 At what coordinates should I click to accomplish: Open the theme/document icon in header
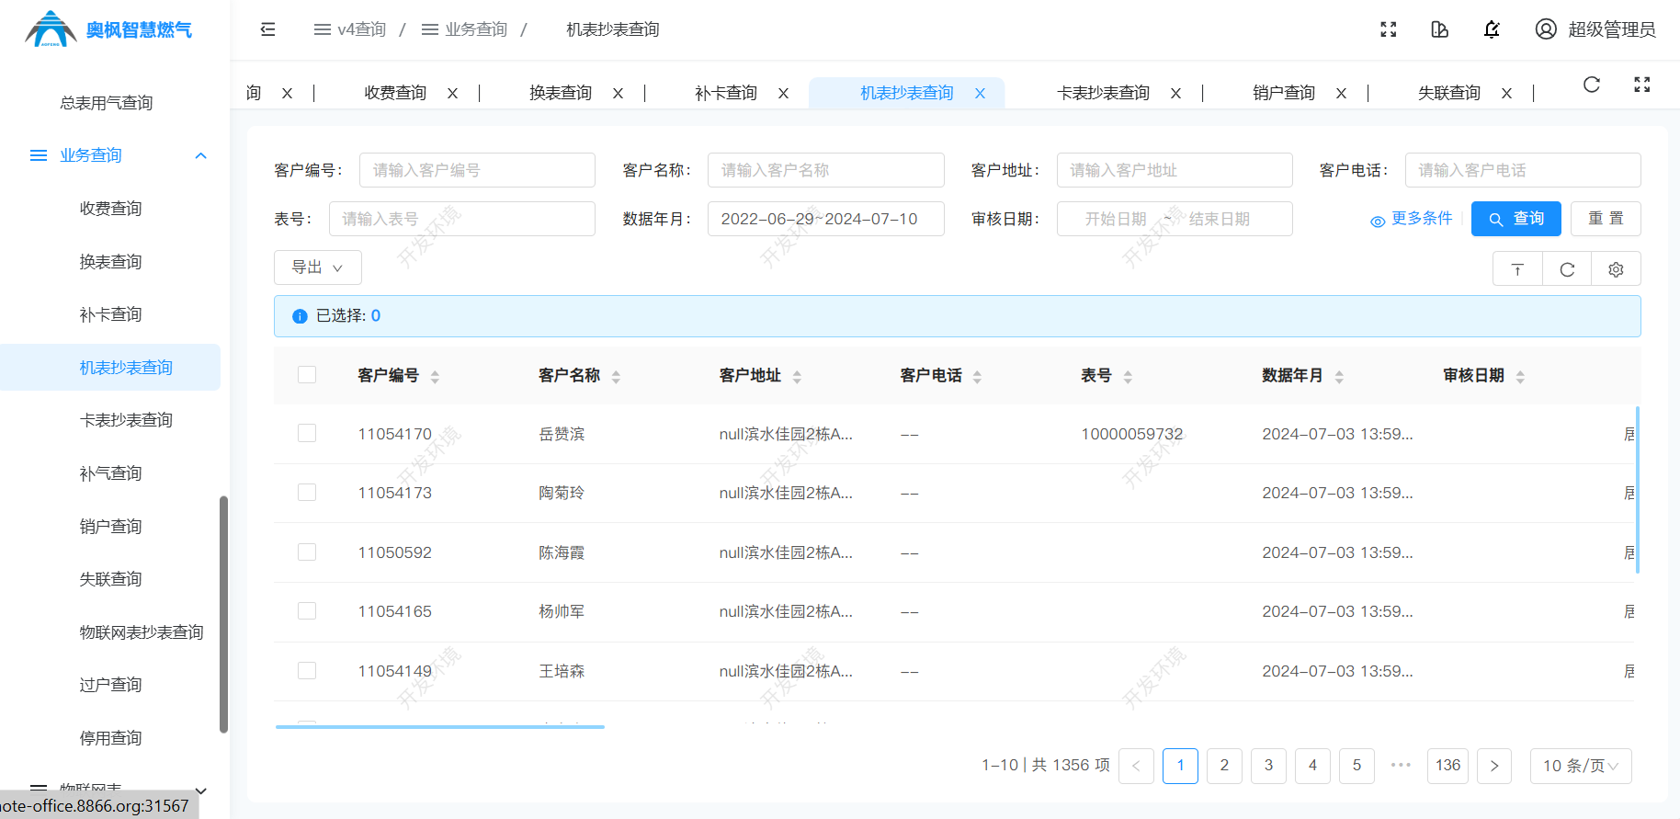1440,29
